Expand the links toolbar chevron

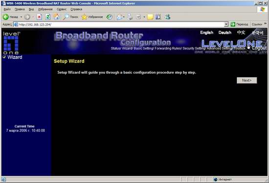click(266, 23)
